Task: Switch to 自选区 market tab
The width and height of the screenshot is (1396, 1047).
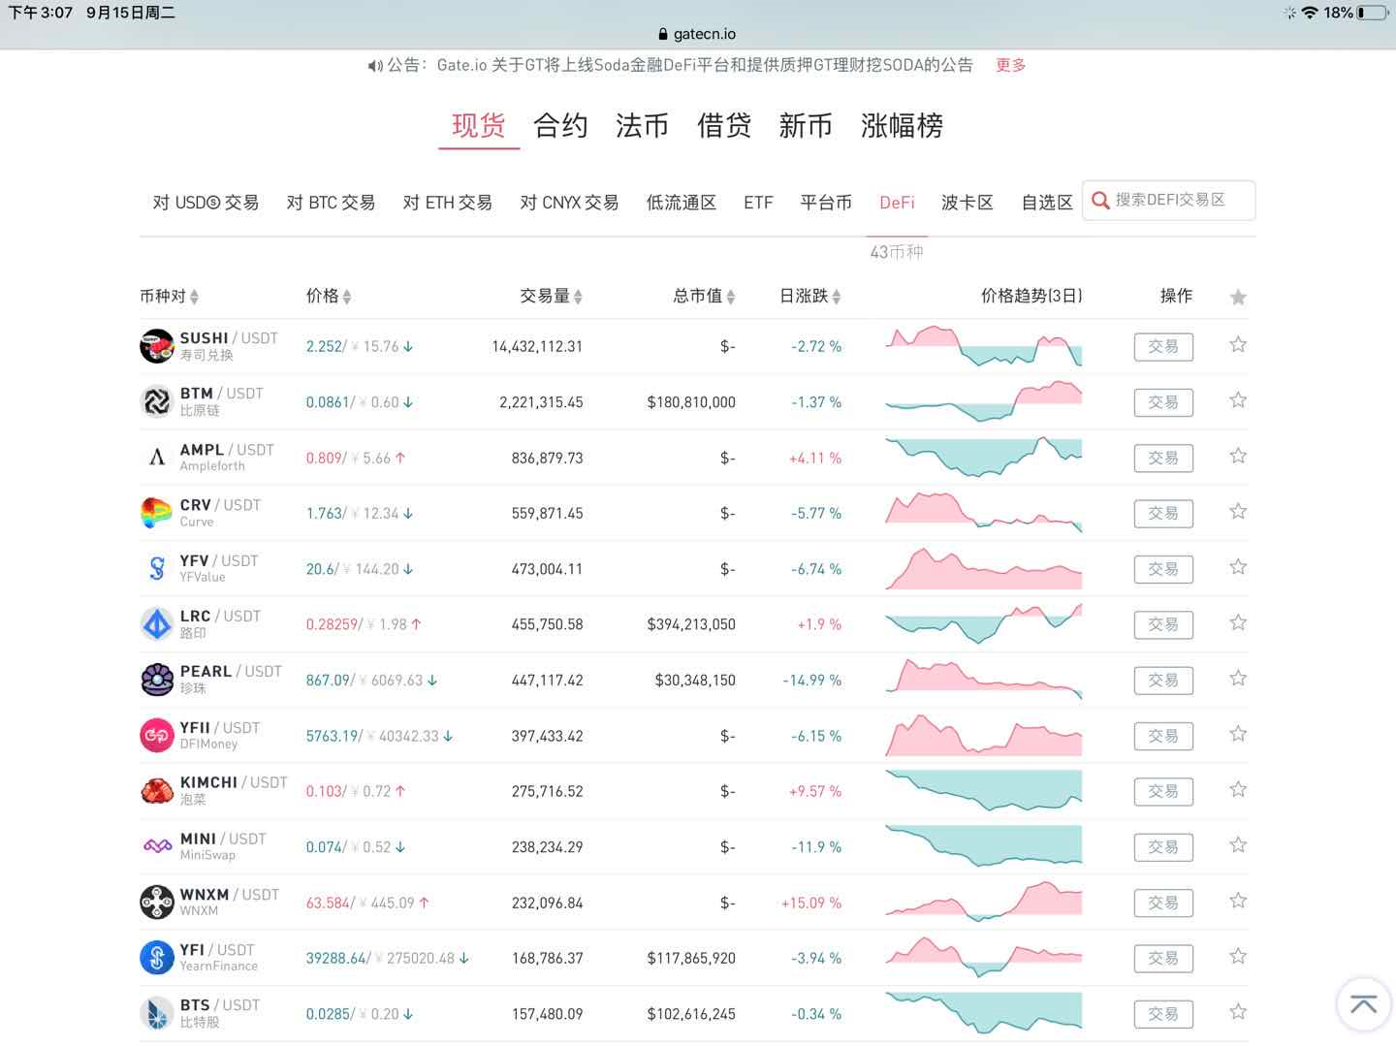Action: tap(1047, 203)
